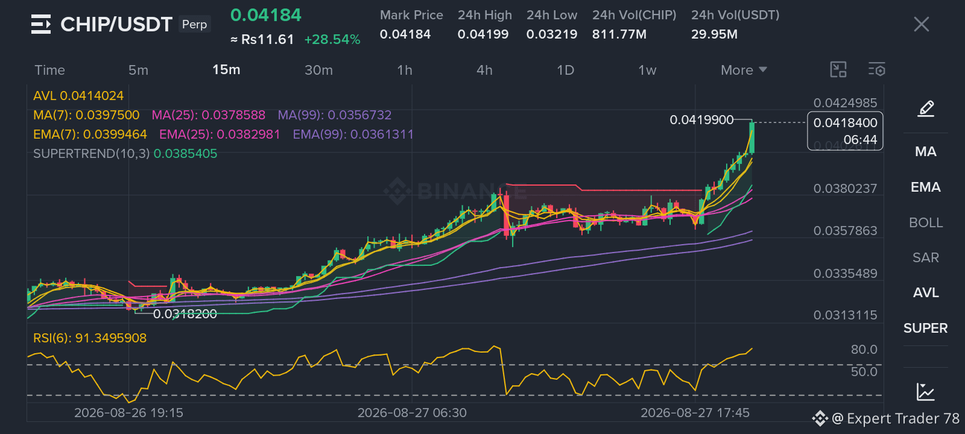Click the EMA(99) legend value
This screenshot has height=434, width=965.
353,134
